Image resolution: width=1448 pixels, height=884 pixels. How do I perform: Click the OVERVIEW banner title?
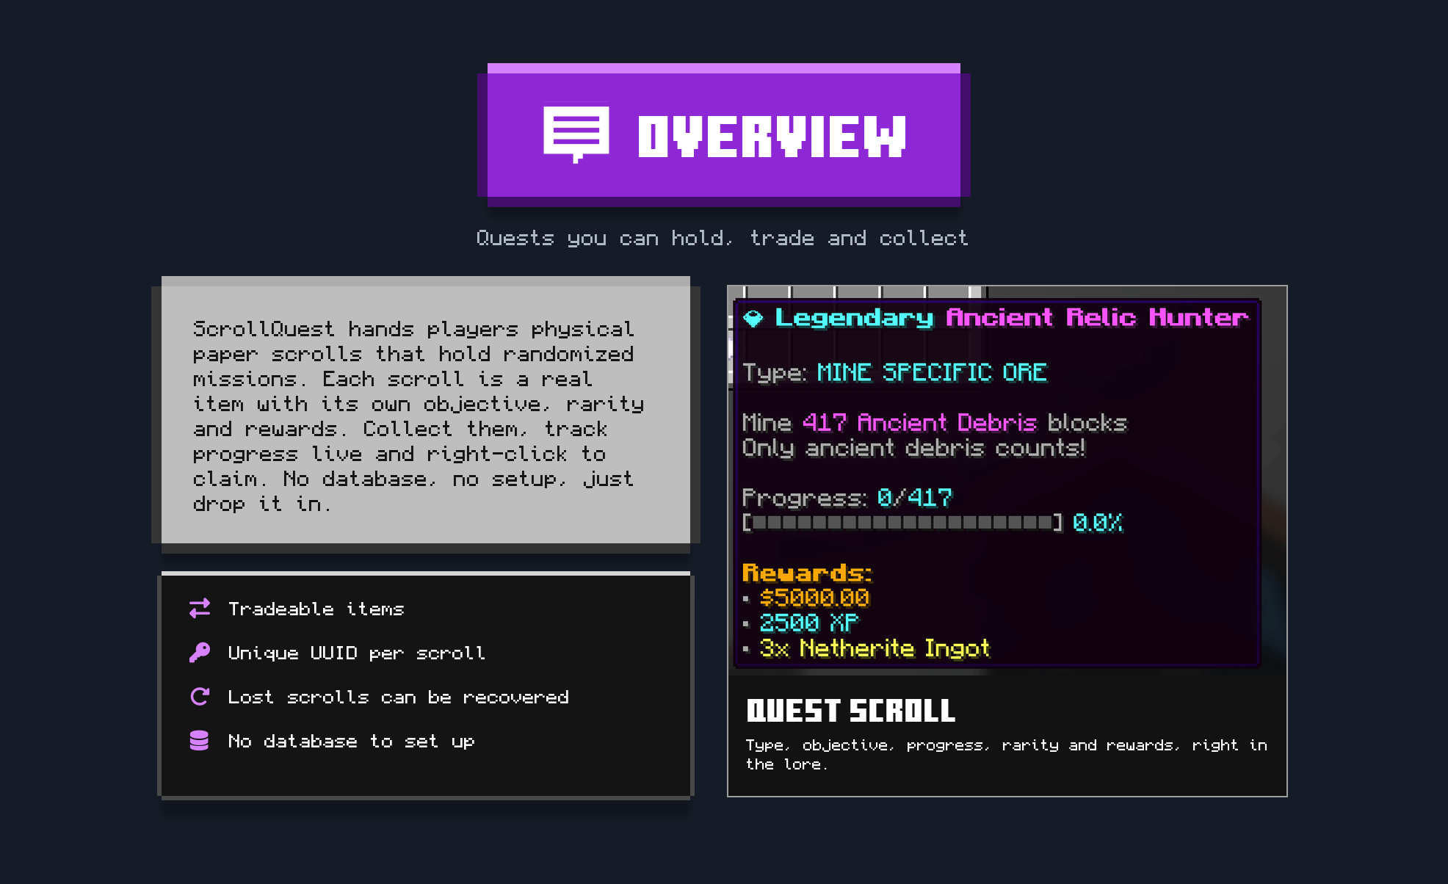coord(772,137)
